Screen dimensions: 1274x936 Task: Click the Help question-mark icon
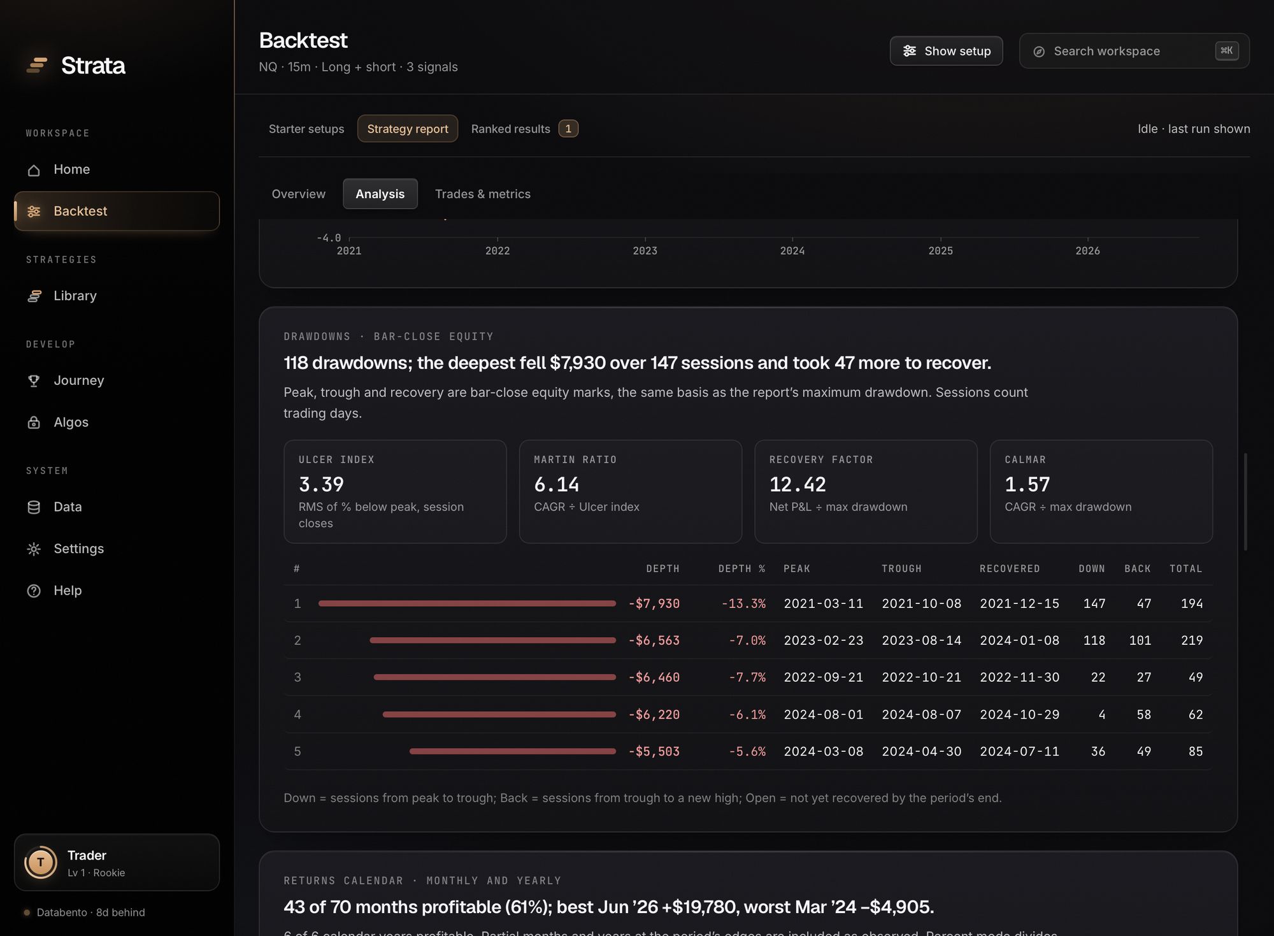click(34, 591)
